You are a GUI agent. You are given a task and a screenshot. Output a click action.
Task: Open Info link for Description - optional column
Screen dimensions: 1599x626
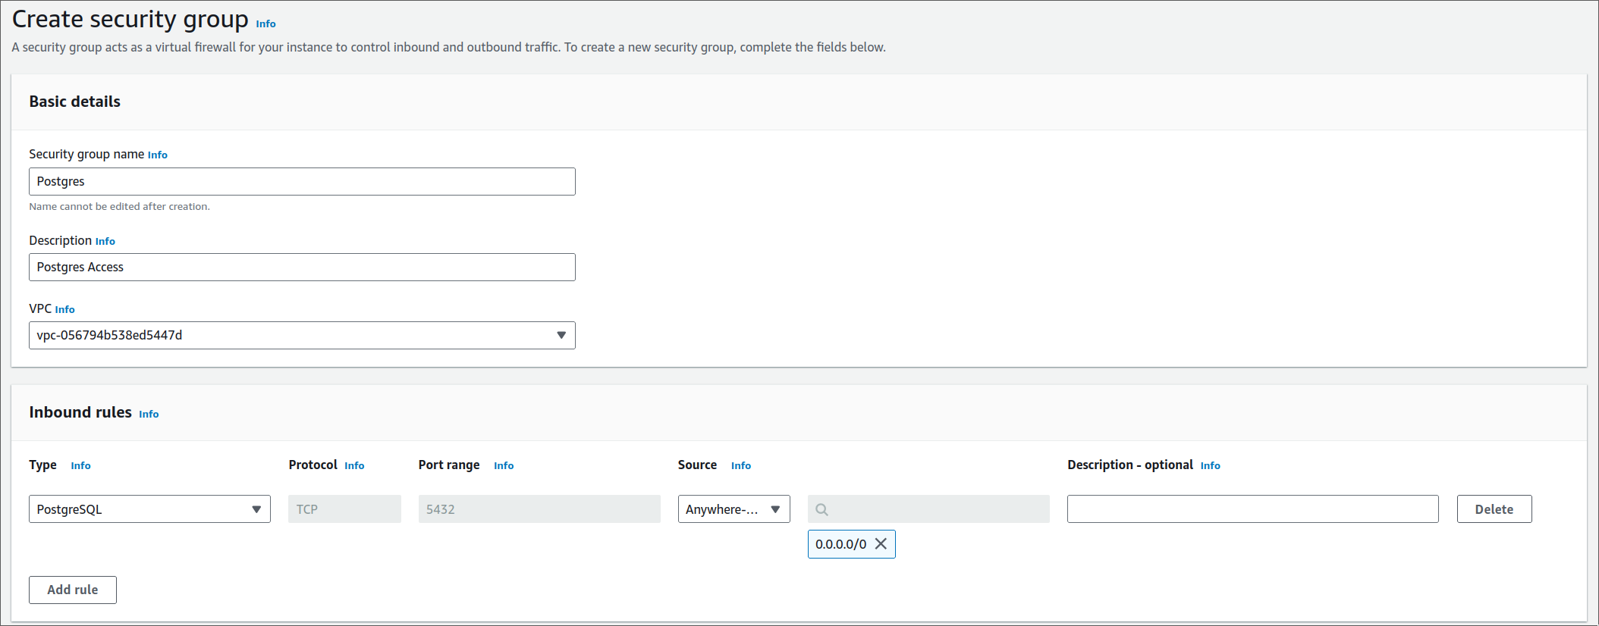point(1210,465)
